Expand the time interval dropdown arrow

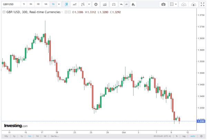click(x=59, y=4)
